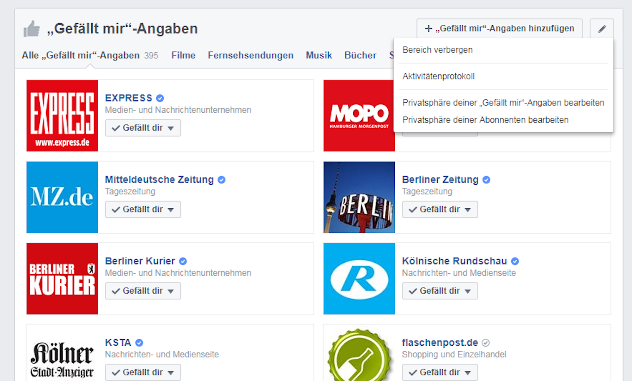Click the Gefällt mir-Angaben hinzufügen button
632x381 pixels.
(499, 28)
